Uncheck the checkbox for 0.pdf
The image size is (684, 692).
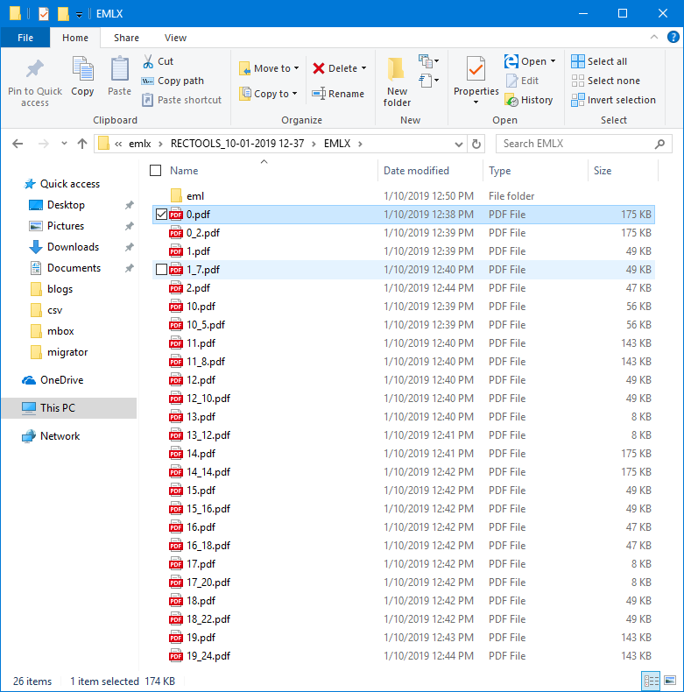tap(161, 215)
